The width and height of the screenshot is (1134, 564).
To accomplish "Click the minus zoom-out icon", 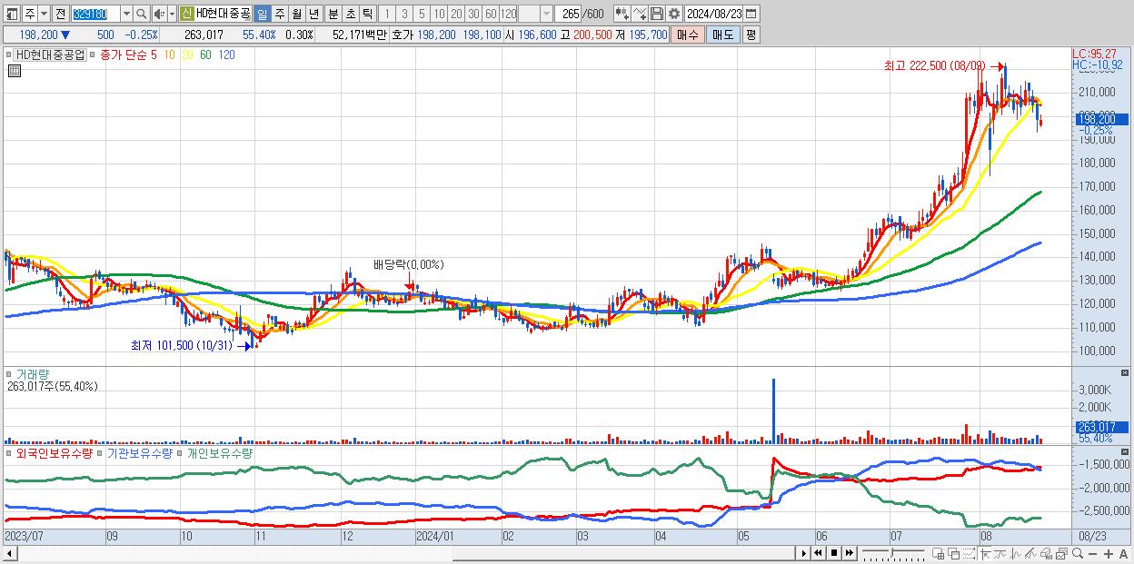I will [x=1092, y=554].
